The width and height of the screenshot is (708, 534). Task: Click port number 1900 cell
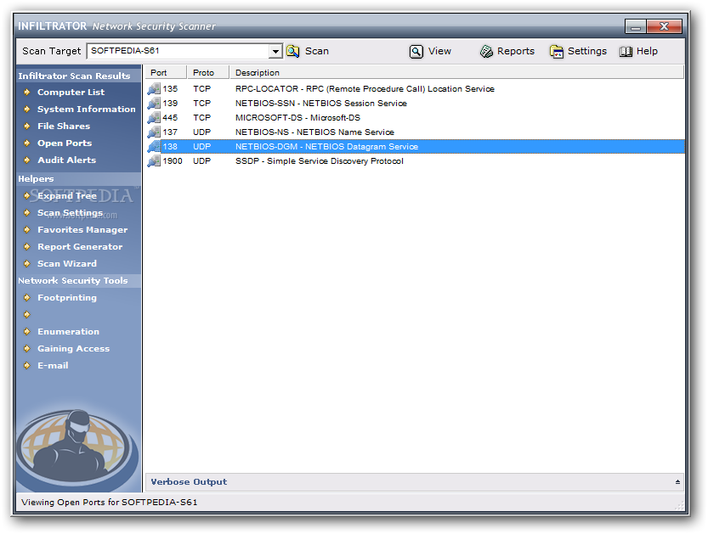tap(173, 161)
